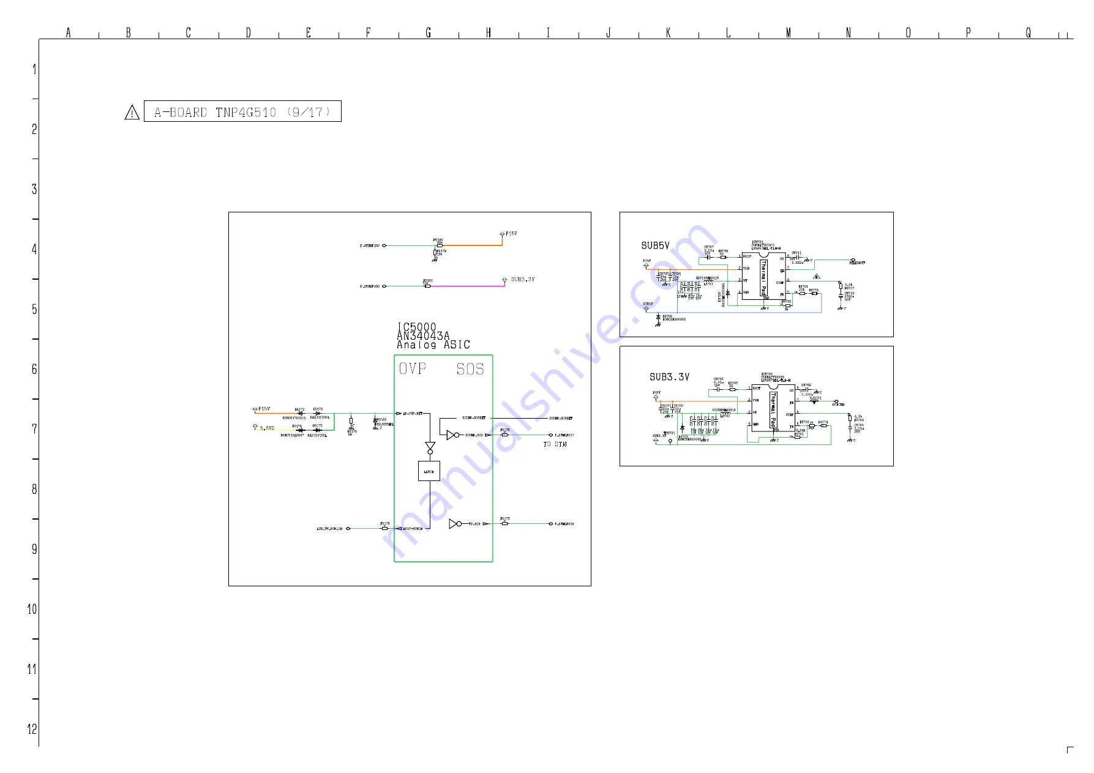The height and width of the screenshot is (773, 1094).
Task: Click the orange P15V wire near resistor R5180
Action: pyautogui.click(x=473, y=245)
